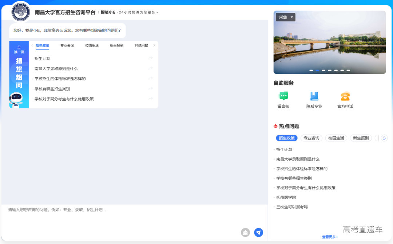Click the gray human-agent icon beside send
This screenshot has width=393, height=244.
click(246, 232)
